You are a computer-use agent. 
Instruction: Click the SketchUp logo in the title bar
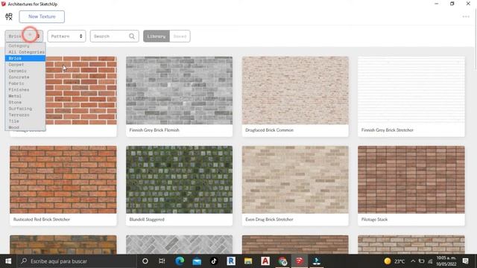(x=3, y=4)
